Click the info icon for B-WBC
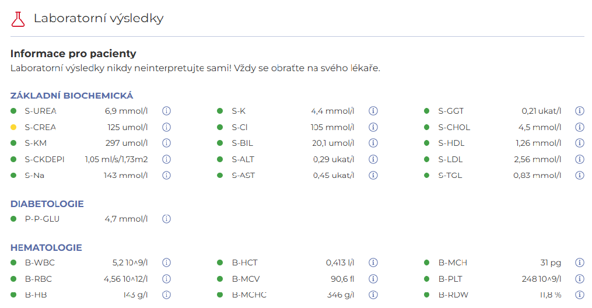Screen dimensions: 592x308 pyautogui.click(x=166, y=262)
